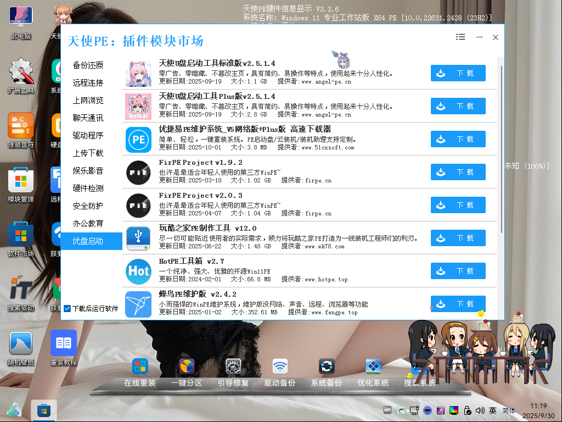Switch input language via 英 indicator
This screenshot has height=422, width=562.
pos(493,410)
